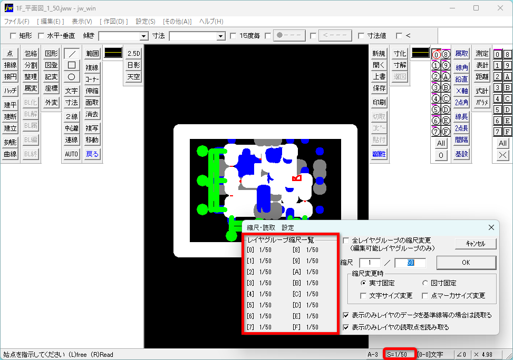The height and width of the screenshot is (360, 513).
Task: Select the circle (○) drawing tool
Action: tap(72, 77)
